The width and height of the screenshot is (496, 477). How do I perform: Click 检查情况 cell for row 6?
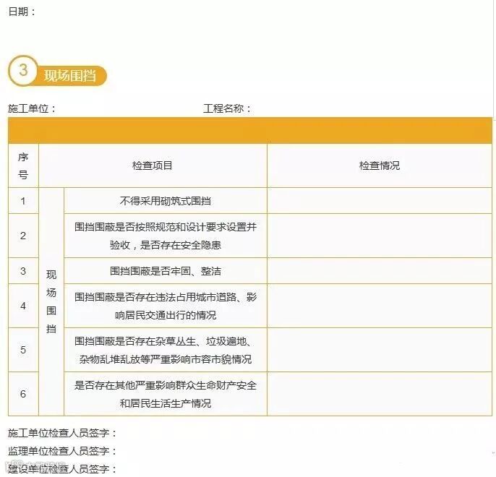point(380,394)
